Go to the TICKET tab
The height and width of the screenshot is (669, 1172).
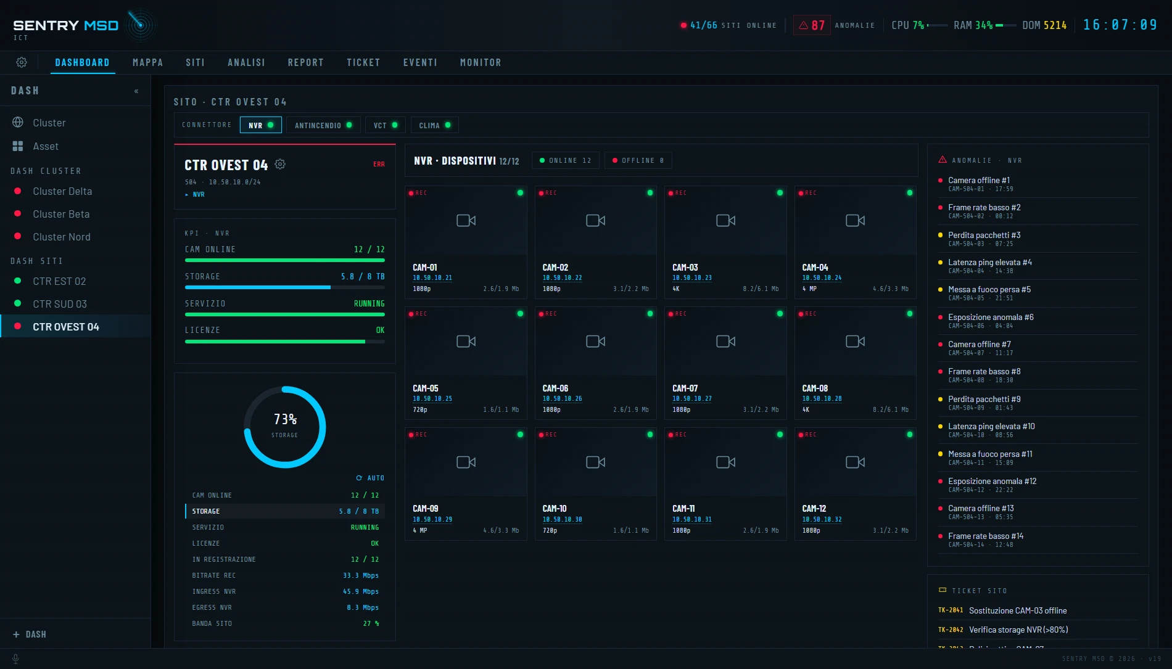point(363,62)
